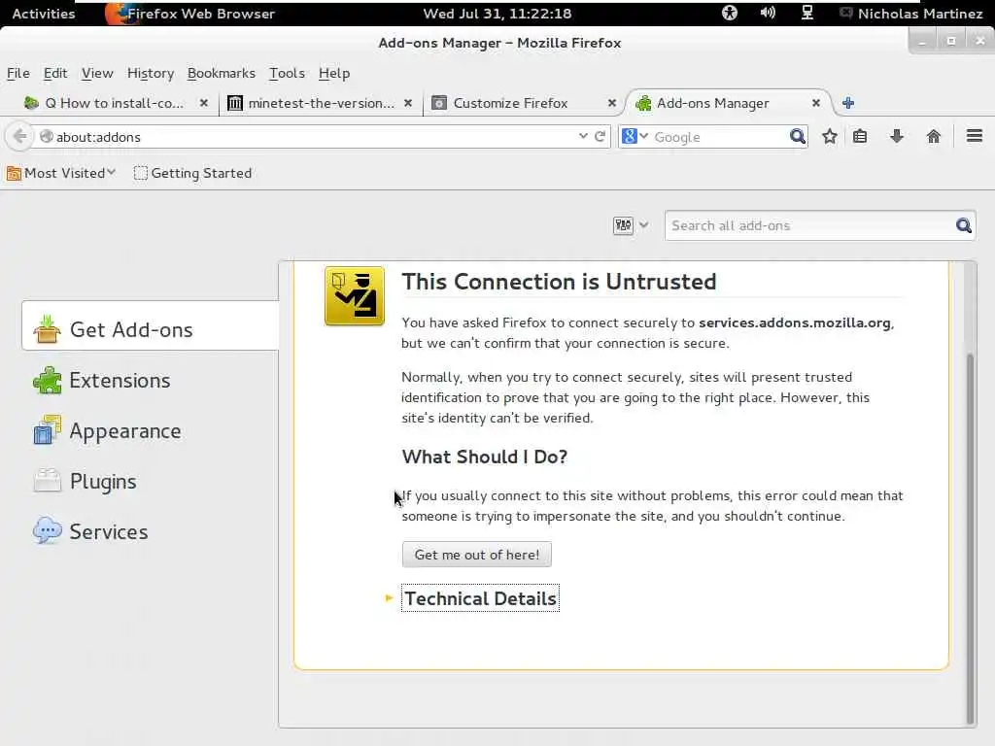Select the Add-ons Manager tab

click(713, 103)
